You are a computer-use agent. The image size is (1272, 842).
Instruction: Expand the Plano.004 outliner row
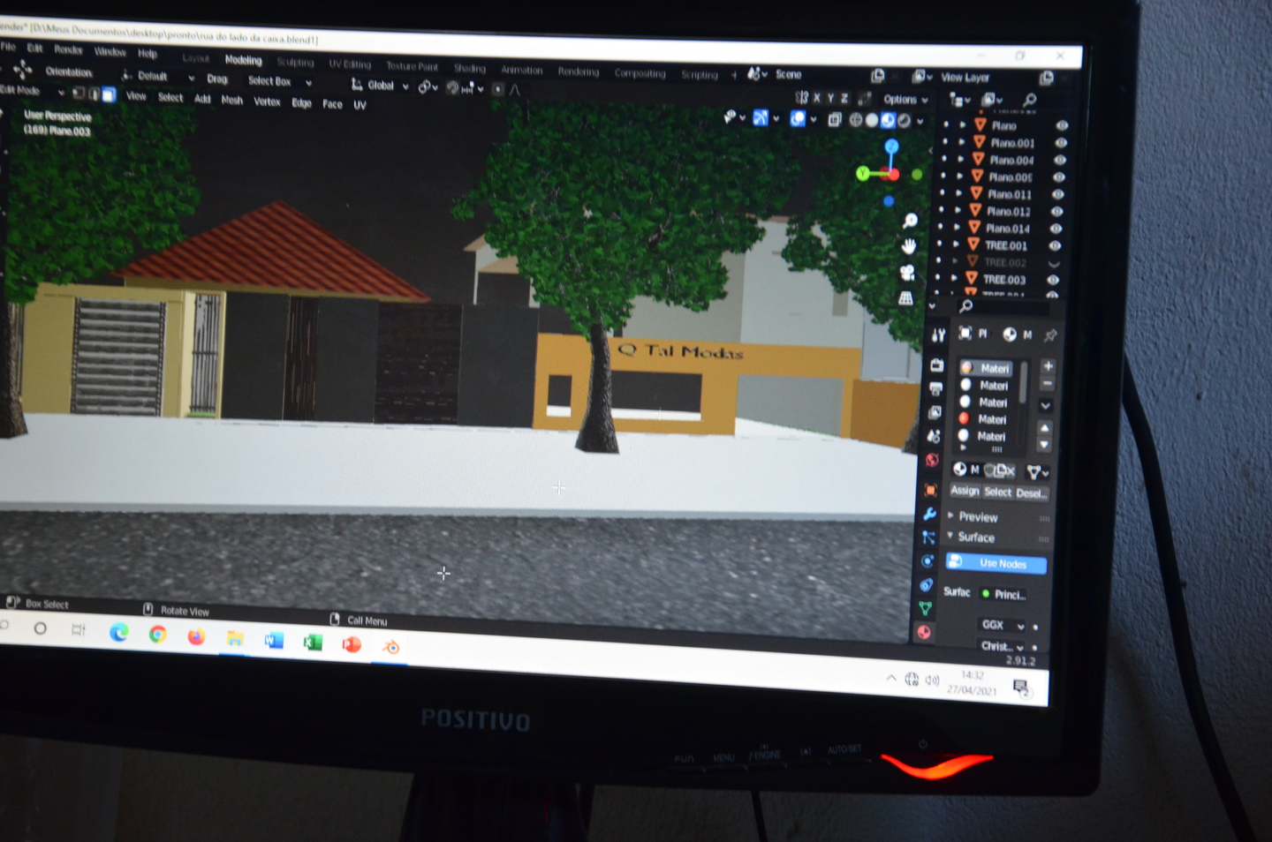[x=961, y=159]
